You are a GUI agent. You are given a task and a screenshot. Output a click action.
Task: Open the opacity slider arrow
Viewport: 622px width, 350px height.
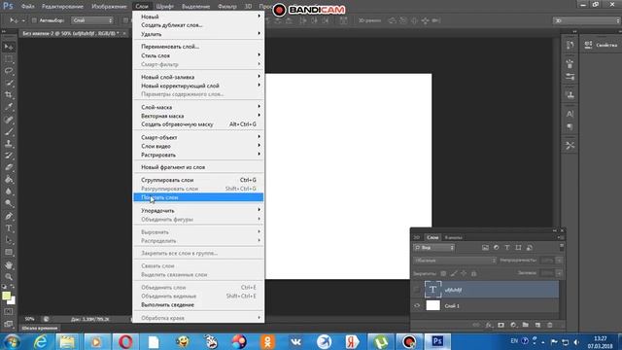559,261
